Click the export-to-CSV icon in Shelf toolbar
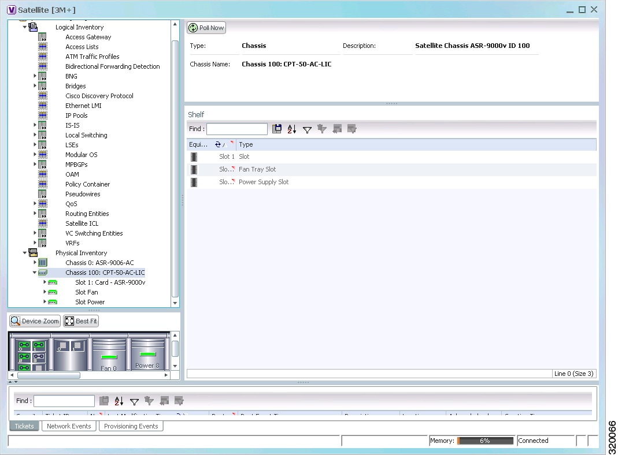This screenshot has width=618, height=455. tap(277, 129)
